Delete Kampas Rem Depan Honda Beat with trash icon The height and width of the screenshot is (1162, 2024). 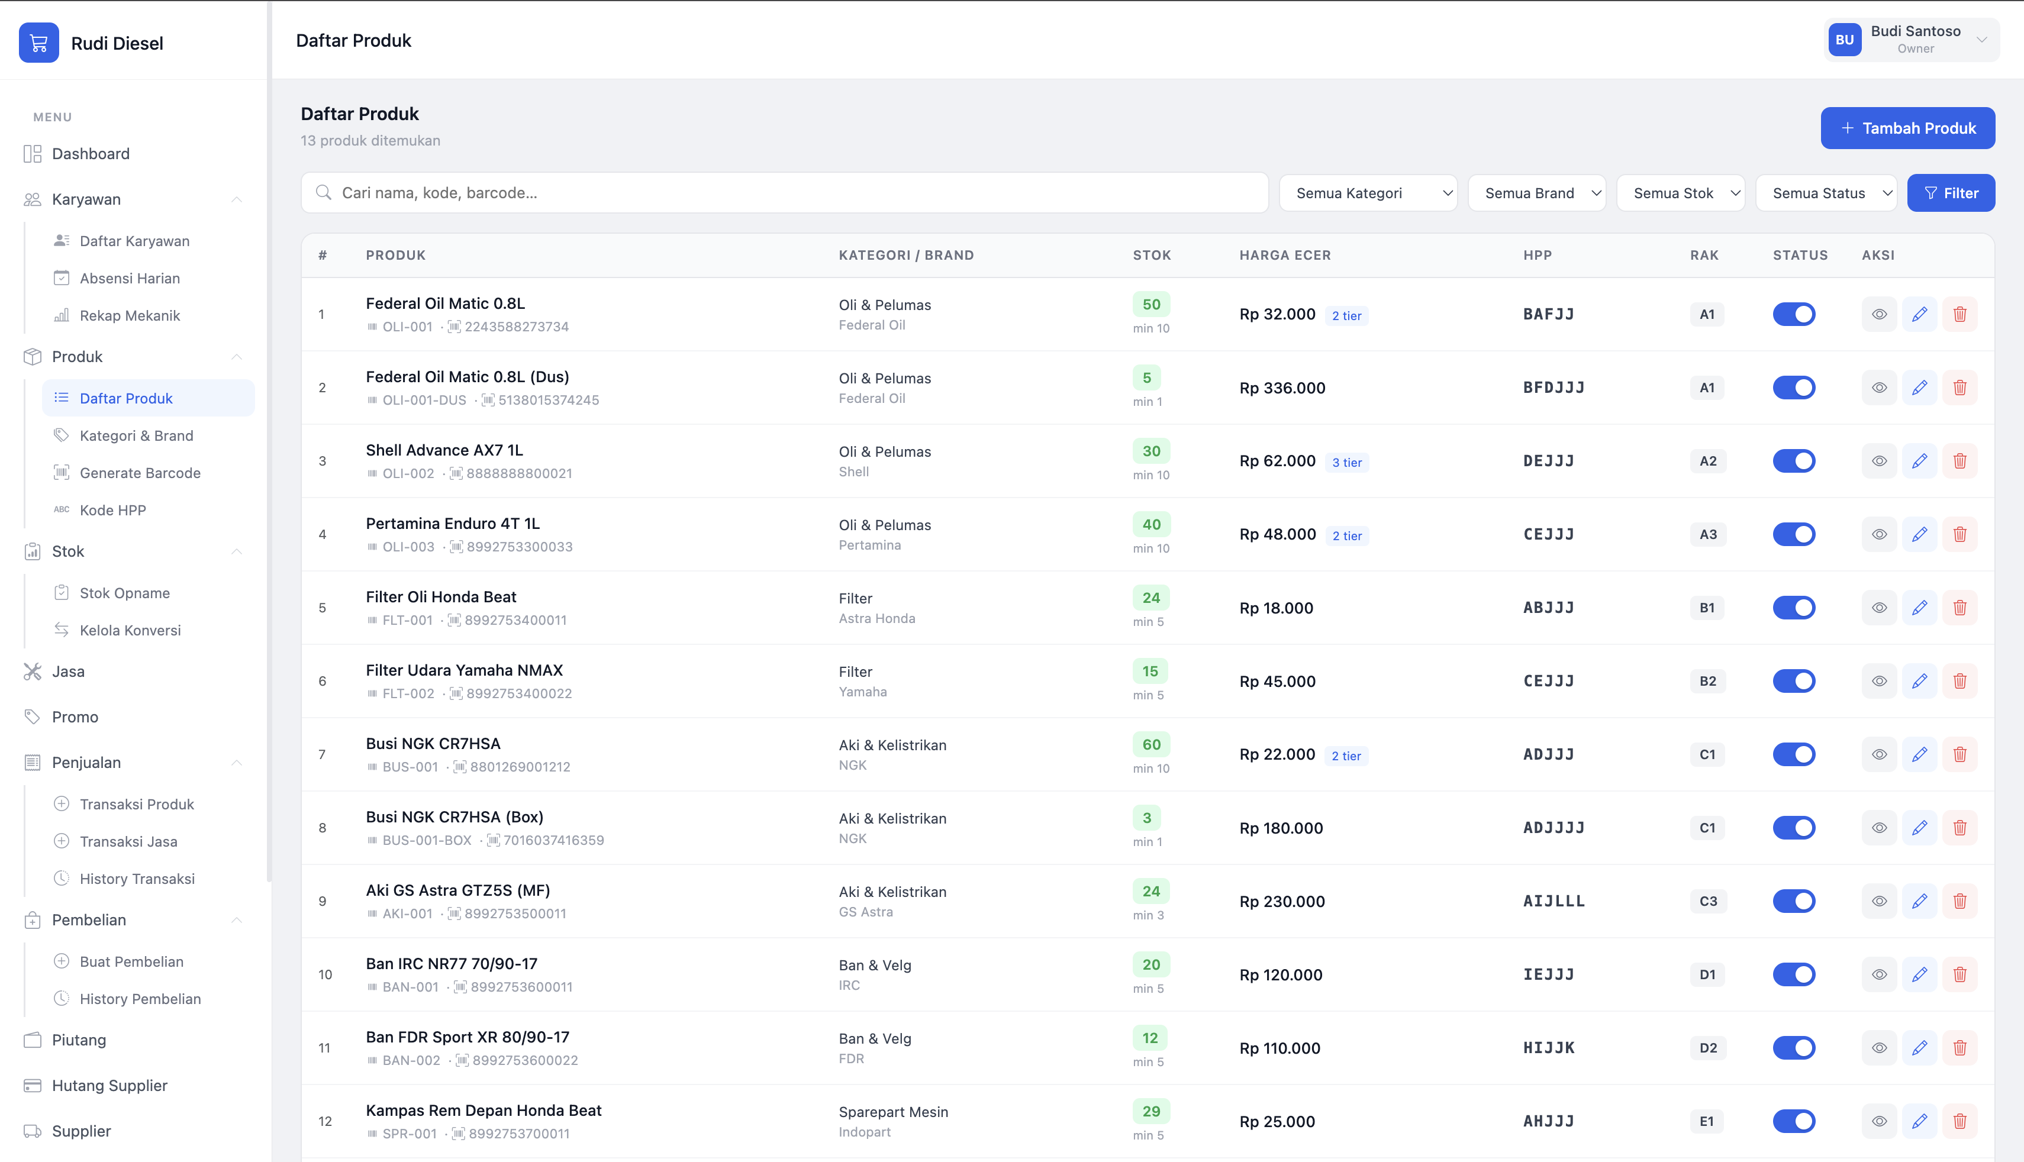point(1960,1122)
